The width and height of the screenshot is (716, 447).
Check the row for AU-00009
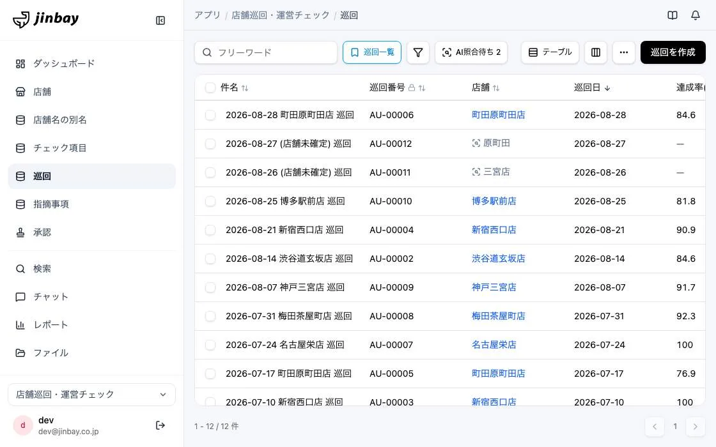[x=210, y=287]
